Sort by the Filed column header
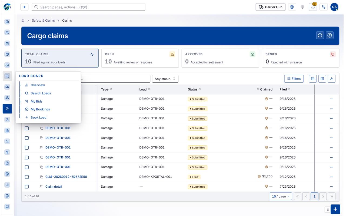 [x=285, y=89]
